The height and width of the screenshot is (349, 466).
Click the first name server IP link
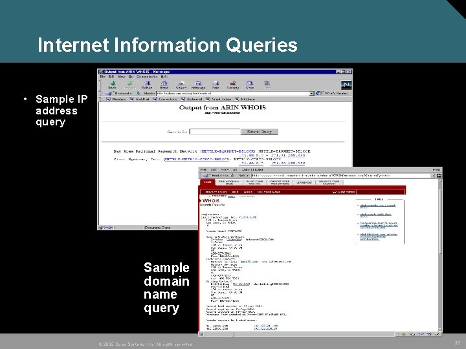(x=266, y=326)
